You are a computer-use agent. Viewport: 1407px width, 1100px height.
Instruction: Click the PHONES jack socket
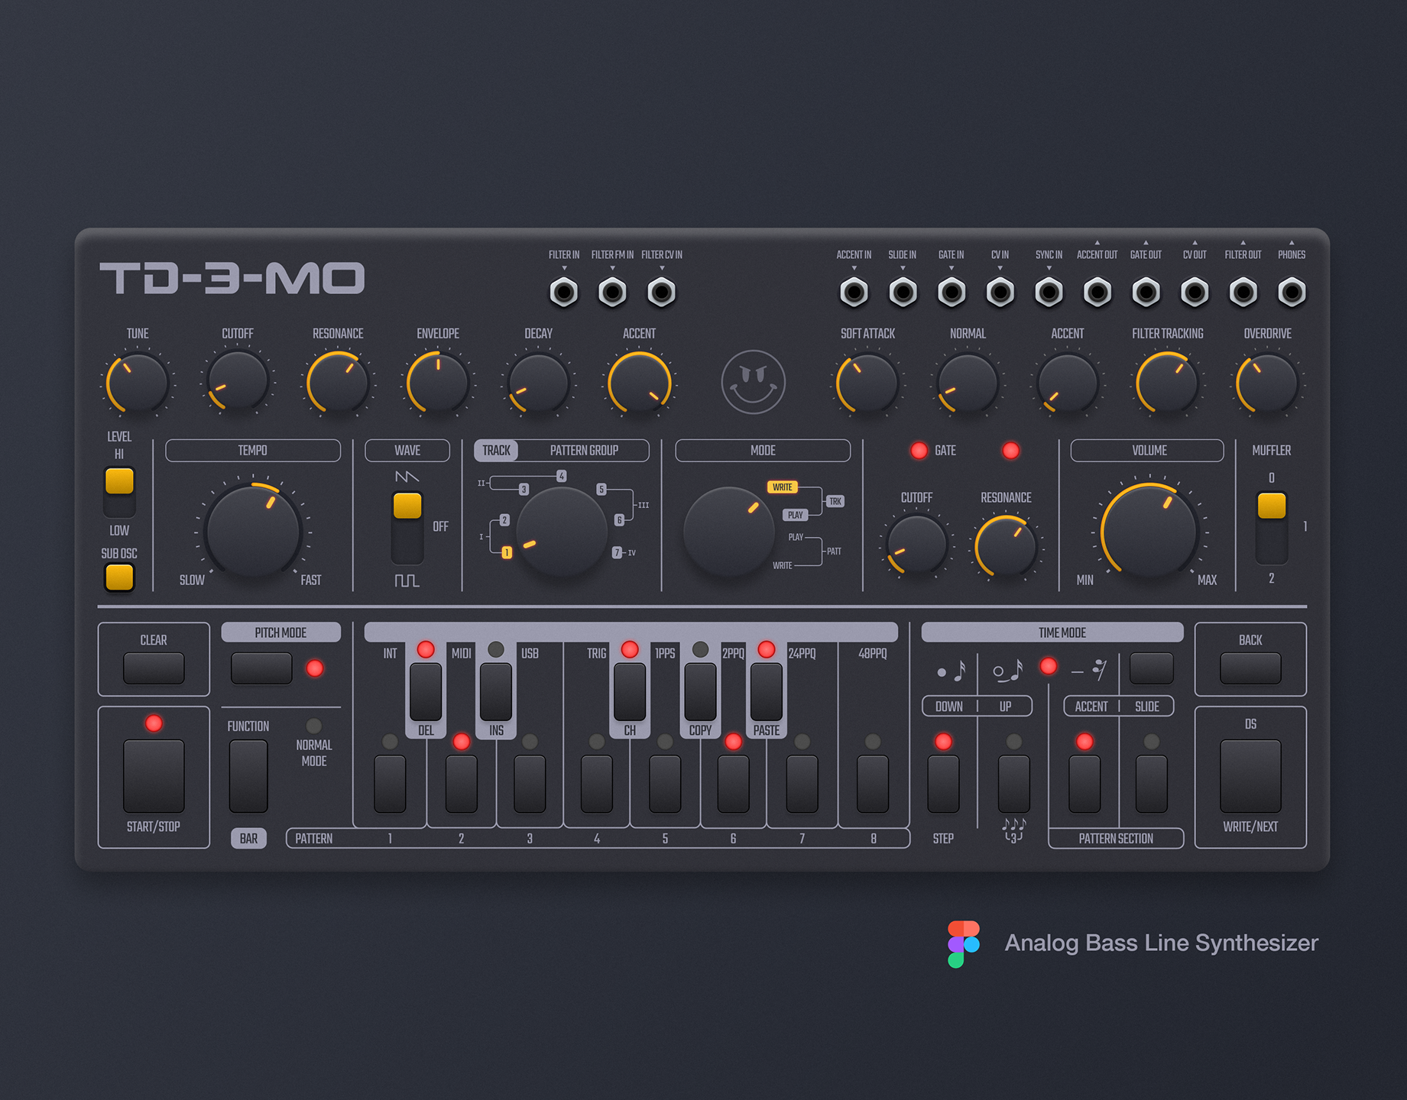coord(1292,292)
